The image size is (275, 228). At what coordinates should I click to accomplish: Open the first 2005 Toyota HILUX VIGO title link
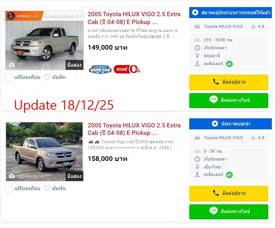(x=134, y=18)
